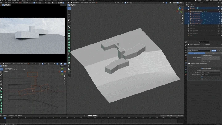Image resolution: width=222 pixels, height=125 pixels.
Task: Switch perspective/orthographic gizmo in main viewport
Action: (x=182, y=23)
